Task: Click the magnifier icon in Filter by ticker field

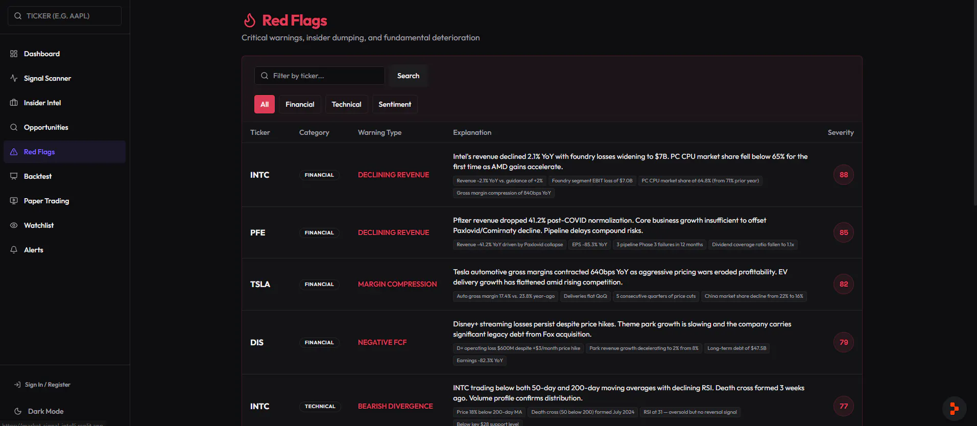Action: tap(265, 76)
